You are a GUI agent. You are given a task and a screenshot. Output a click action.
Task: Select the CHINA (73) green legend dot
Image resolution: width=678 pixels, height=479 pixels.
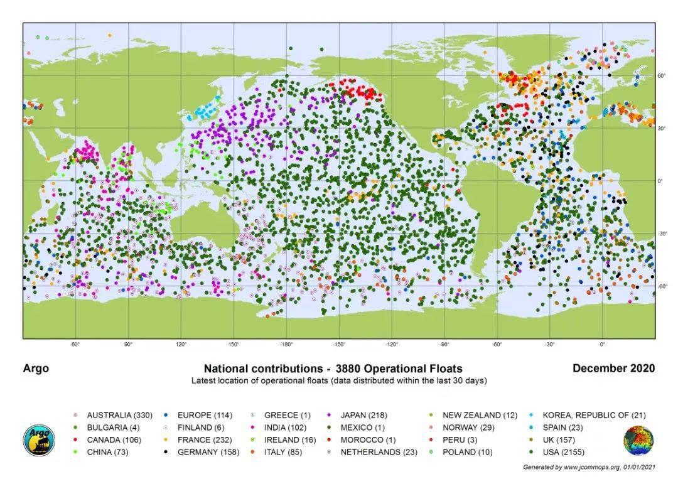tap(75, 452)
